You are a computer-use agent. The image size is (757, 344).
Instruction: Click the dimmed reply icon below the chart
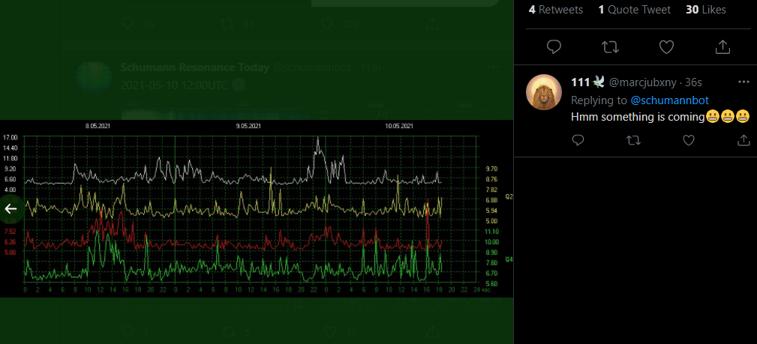[x=128, y=331]
